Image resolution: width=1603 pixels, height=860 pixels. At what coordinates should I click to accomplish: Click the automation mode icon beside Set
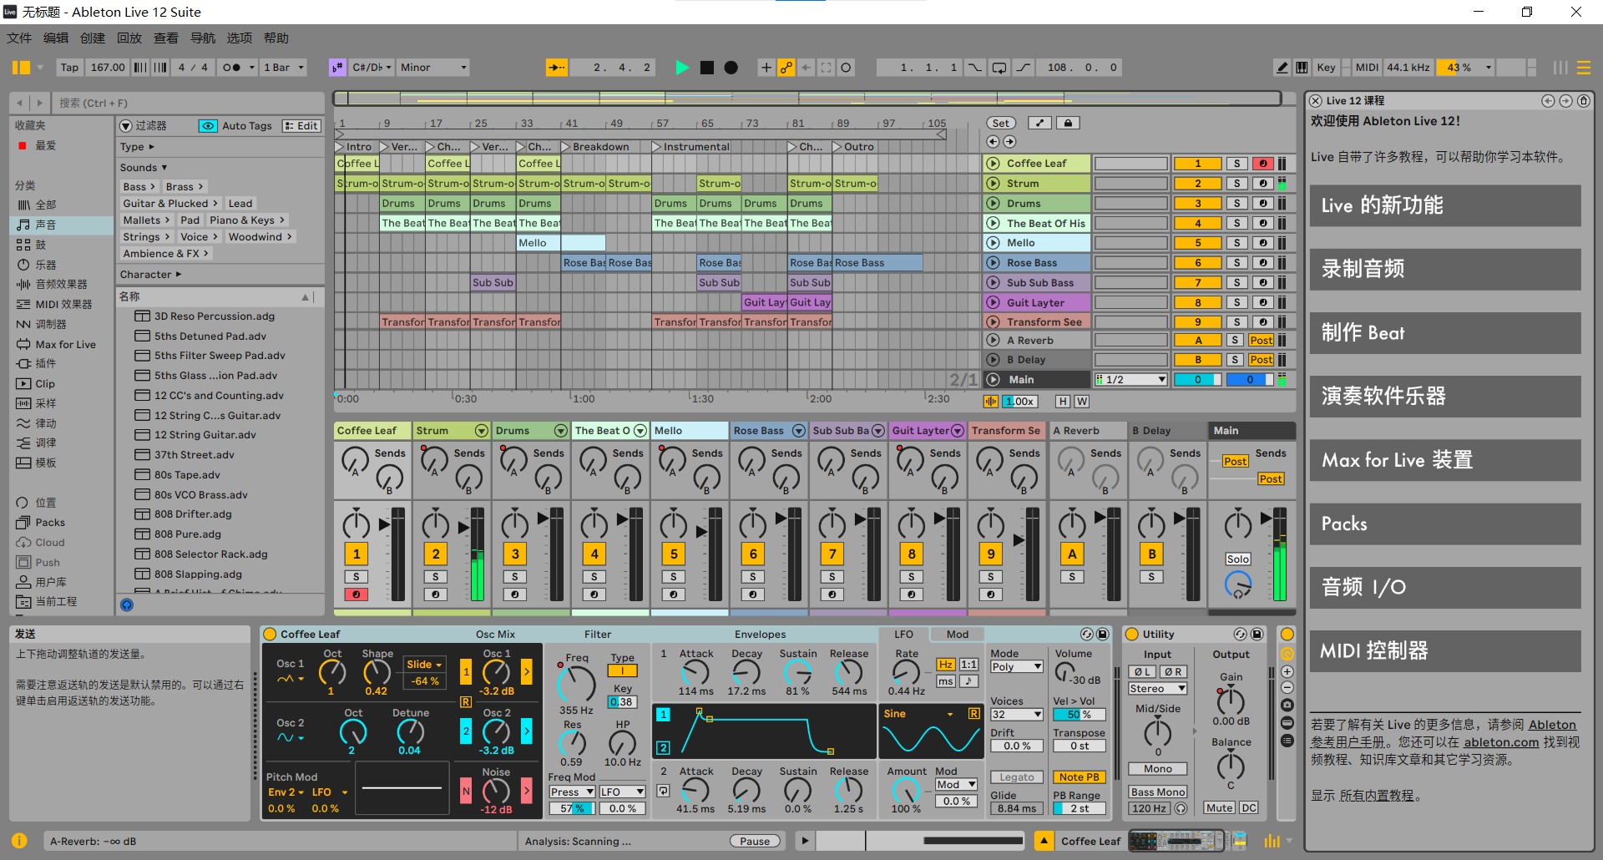click(x=1039, y=123)
